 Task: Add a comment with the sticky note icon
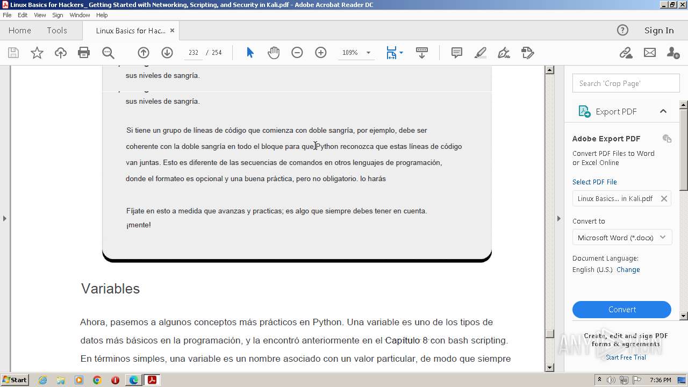[x=457, y=53]
